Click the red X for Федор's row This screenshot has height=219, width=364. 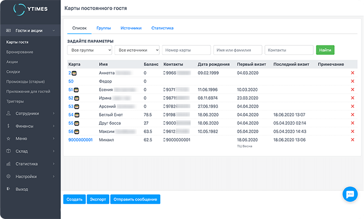[353, 82]
